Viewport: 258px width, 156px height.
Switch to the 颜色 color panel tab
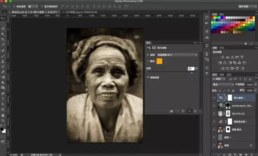(221, 15)
